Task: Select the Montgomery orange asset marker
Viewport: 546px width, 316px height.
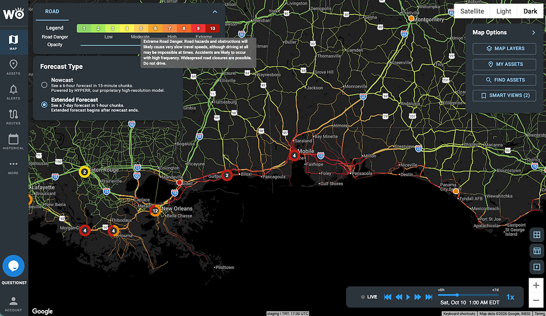Action: point(411,18)
